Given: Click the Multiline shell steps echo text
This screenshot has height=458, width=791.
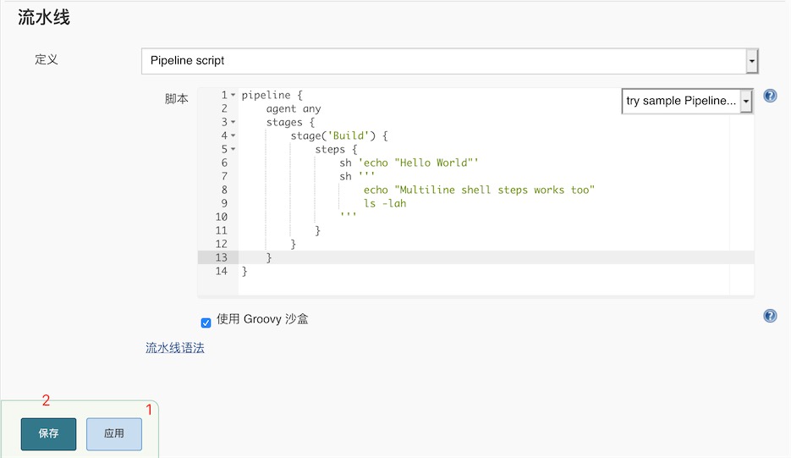Looking at the screenshot, I should point(479,190).
